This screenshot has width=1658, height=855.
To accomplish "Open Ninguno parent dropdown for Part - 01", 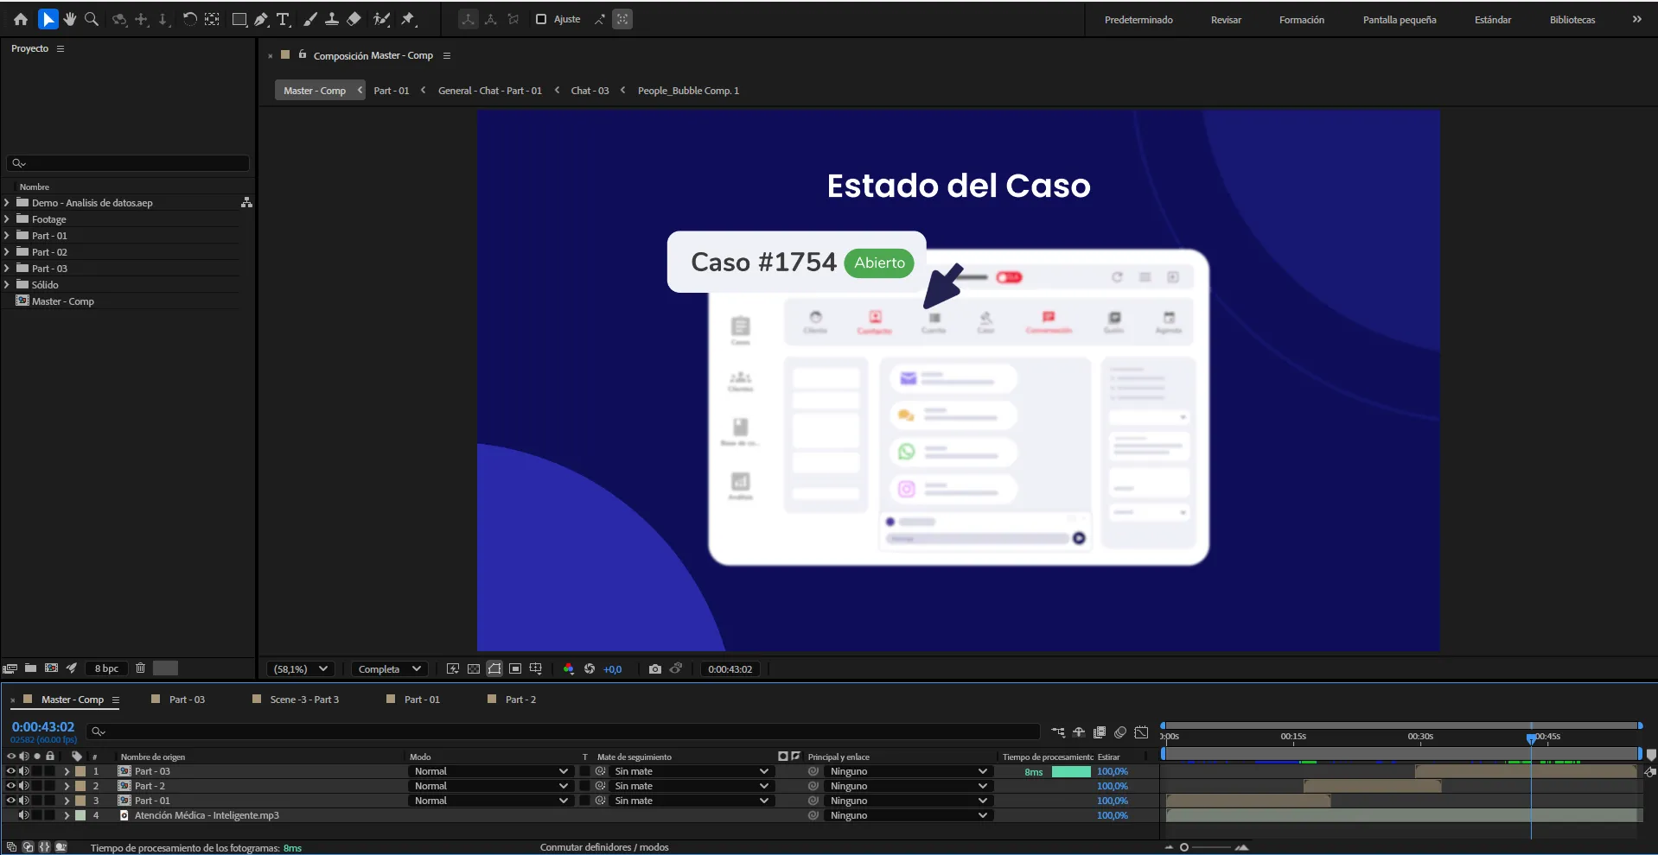I will tap(908, 801).
